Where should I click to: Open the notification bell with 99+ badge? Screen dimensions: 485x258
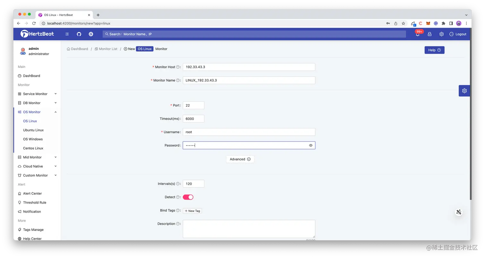418,34
